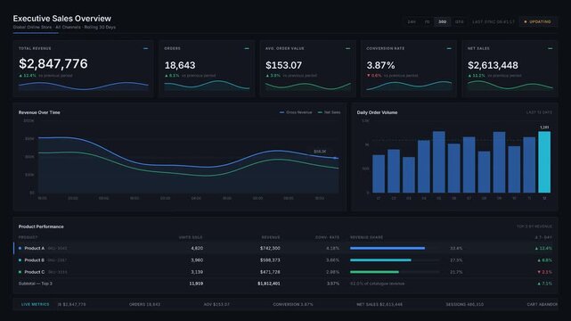
Task: Click the Product Performance section title
Action: (41, 226)
